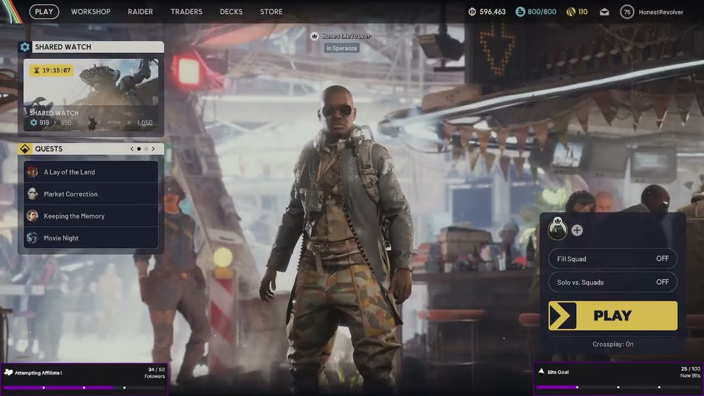Click the In Speranza status label
The height and width of the screenshot is (396, 704).
pos(342,48)
